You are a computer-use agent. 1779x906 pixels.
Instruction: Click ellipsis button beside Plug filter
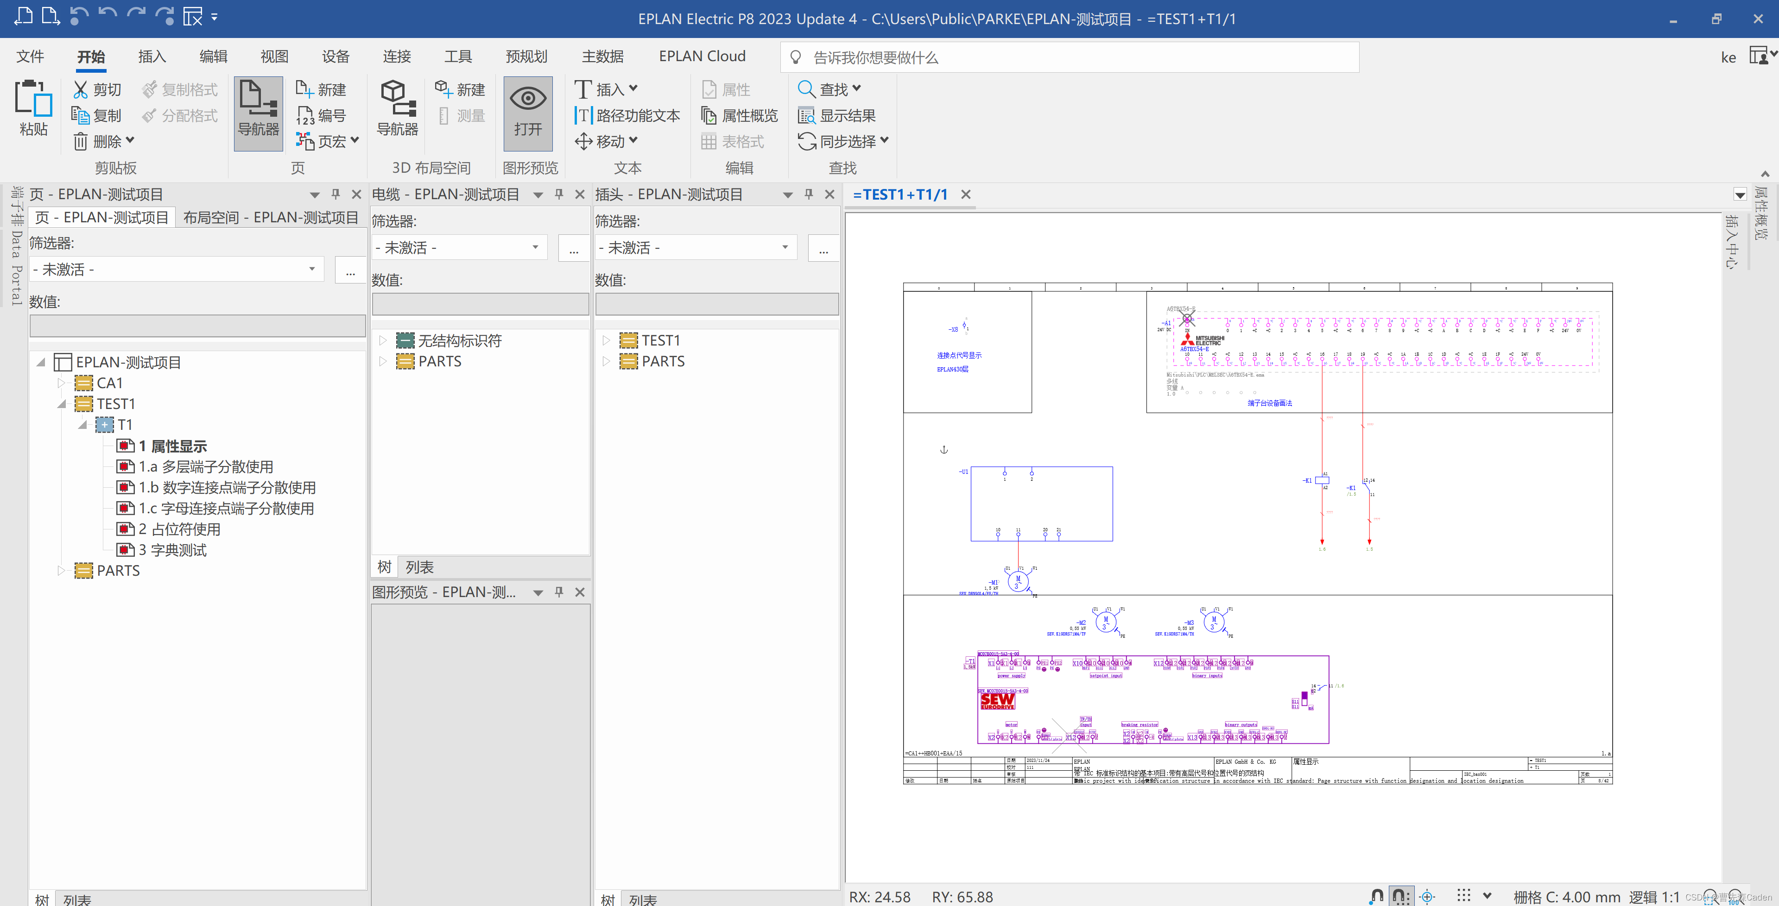point(823,248)
